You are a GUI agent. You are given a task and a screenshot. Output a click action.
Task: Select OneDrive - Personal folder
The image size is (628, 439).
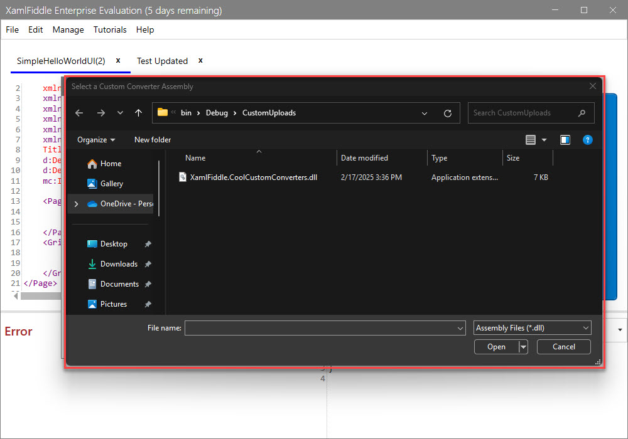[x=120, y=204]
